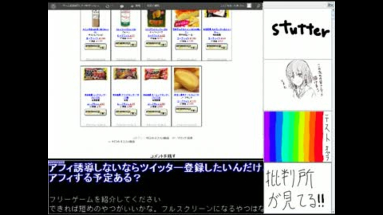Screen dimensions: 383x215
Task: Click the plus New item in admin bar
Action: click(136, 6)
